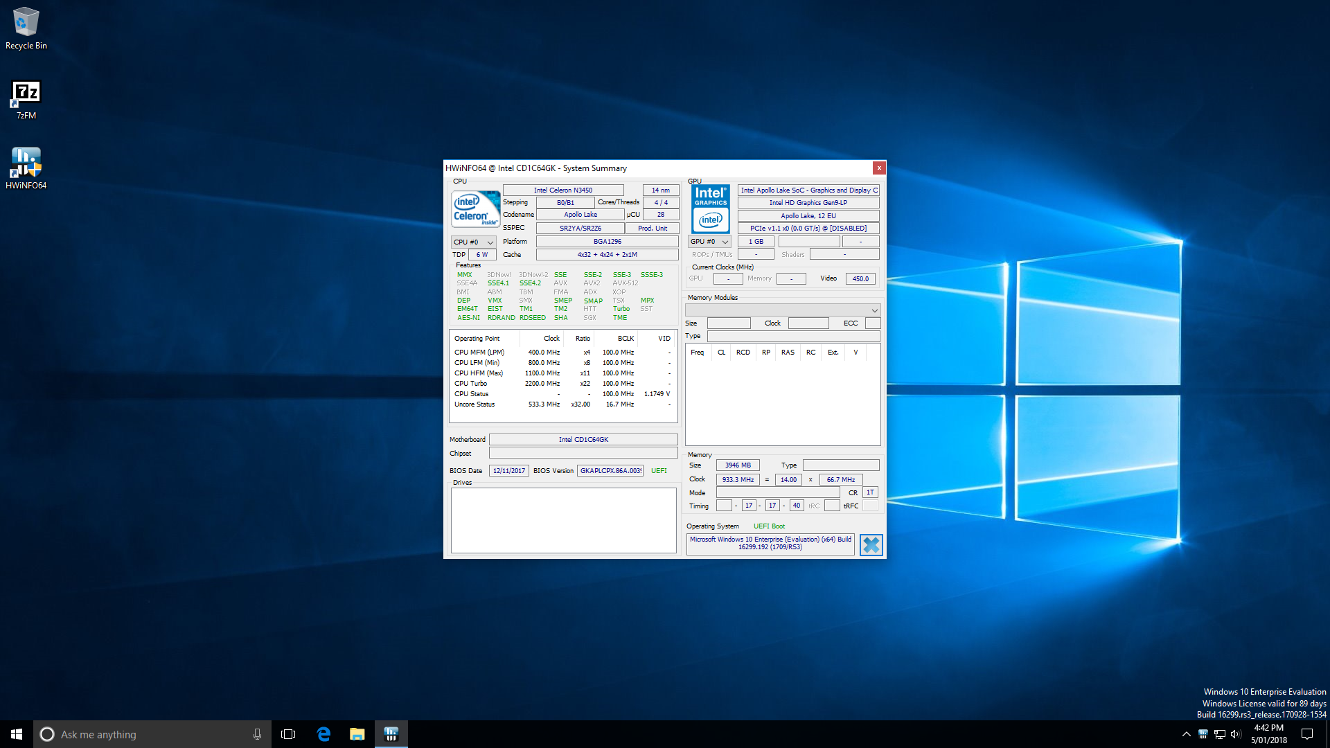Open the volume control tray icon
This screenshot has height=748, width=1330.
1236,734
